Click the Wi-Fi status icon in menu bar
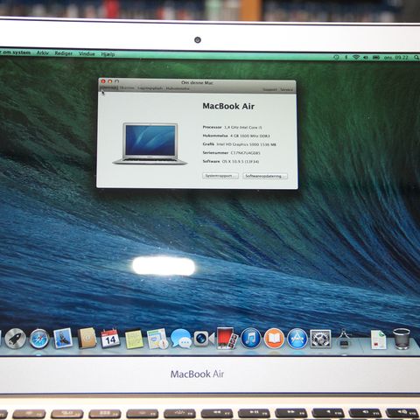Viewport: 420px width, 420px height. pos(356,58)
